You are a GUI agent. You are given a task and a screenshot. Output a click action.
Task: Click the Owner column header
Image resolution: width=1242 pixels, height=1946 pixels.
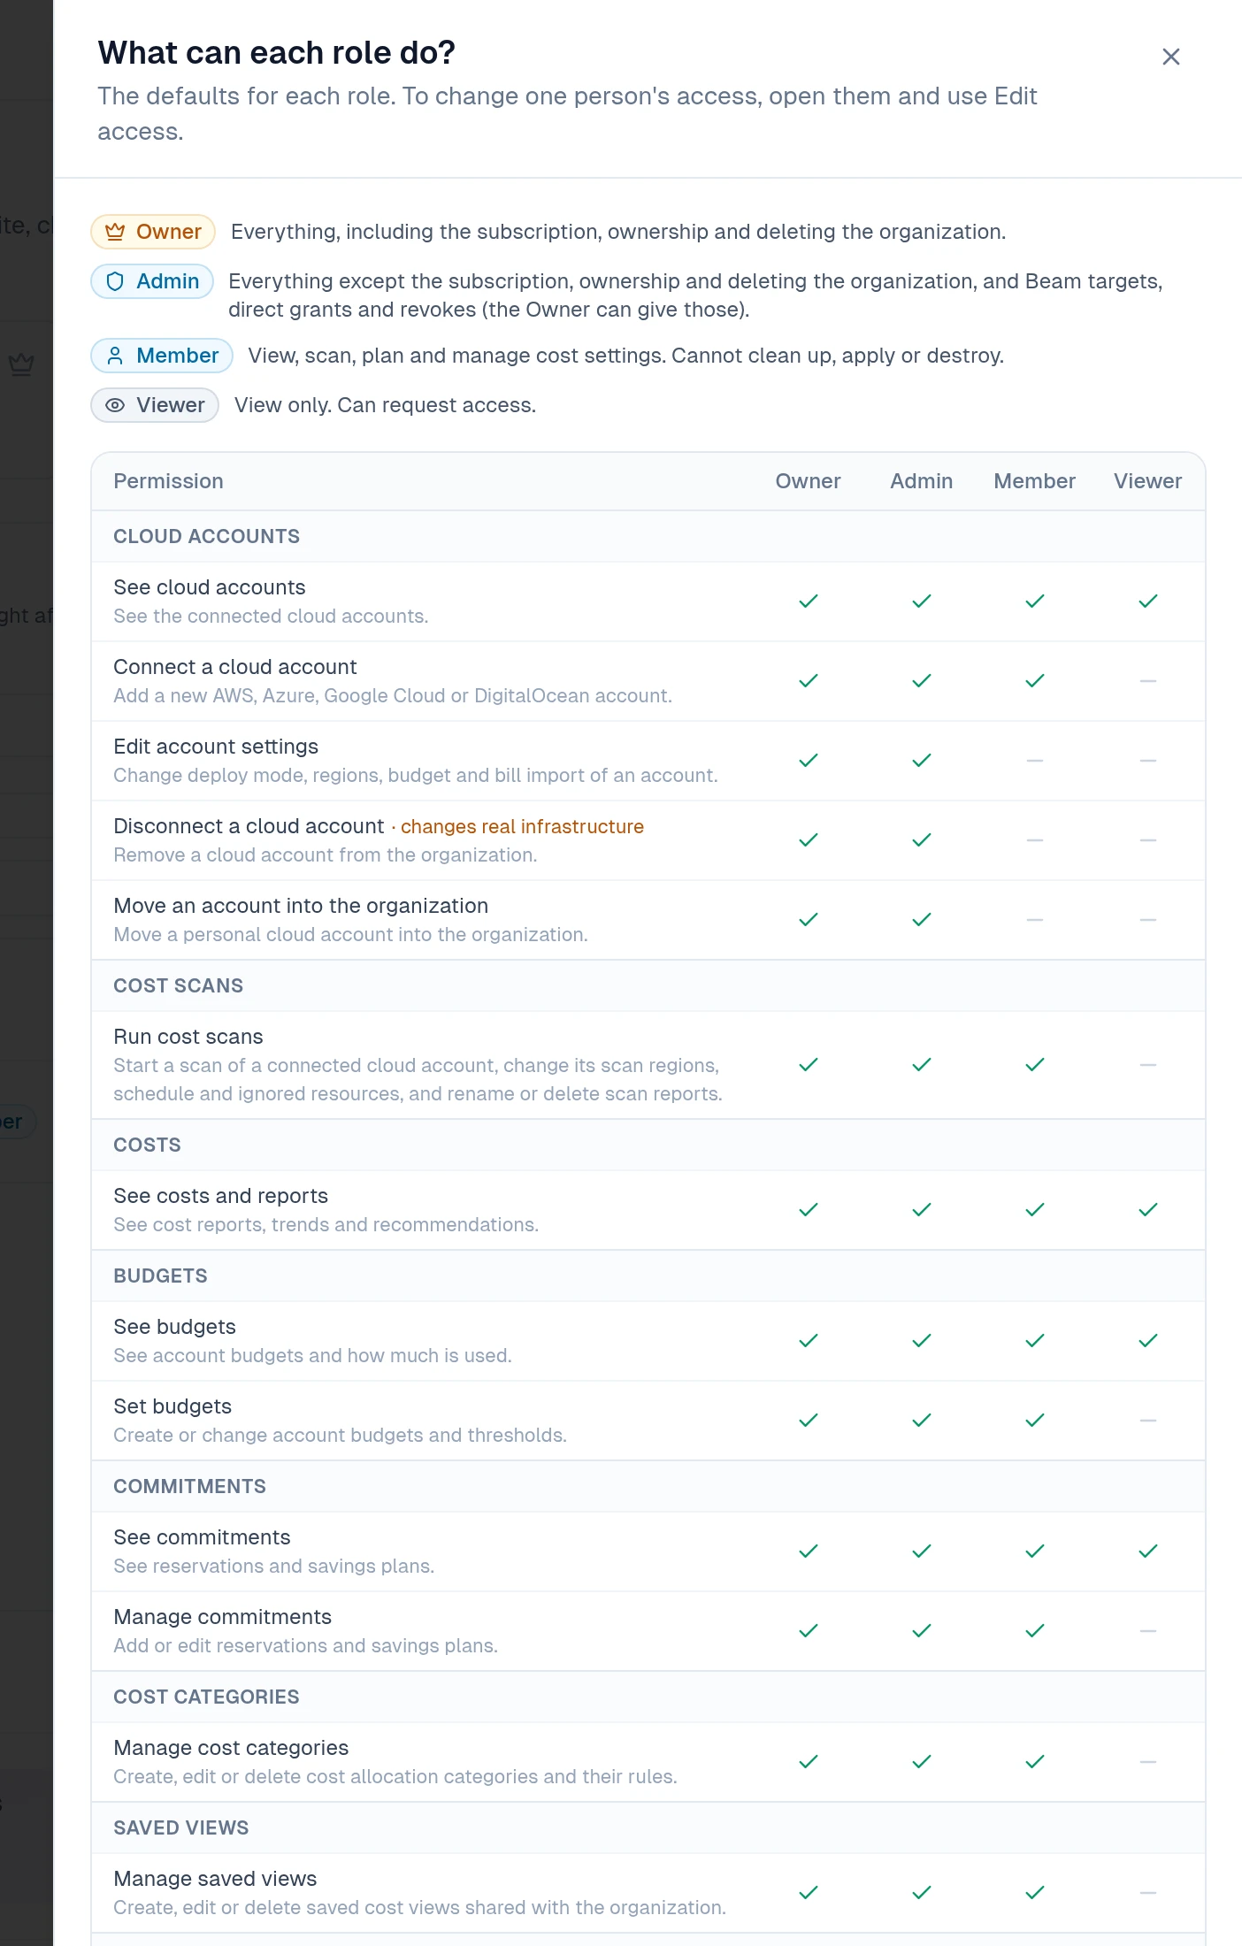point(808,481)
